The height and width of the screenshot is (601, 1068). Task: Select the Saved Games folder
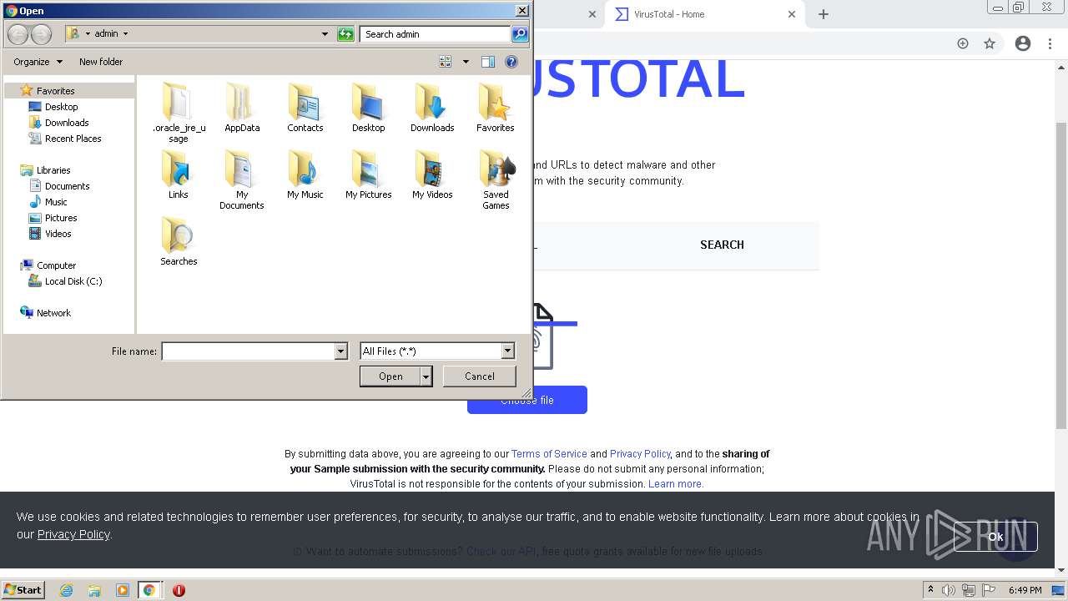coord(496,179)
